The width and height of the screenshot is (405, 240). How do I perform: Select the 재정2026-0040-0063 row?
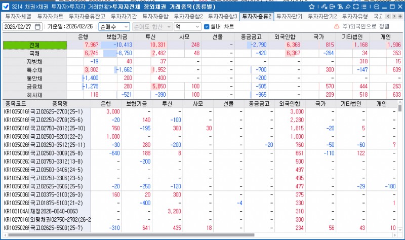tap(199, 211)
